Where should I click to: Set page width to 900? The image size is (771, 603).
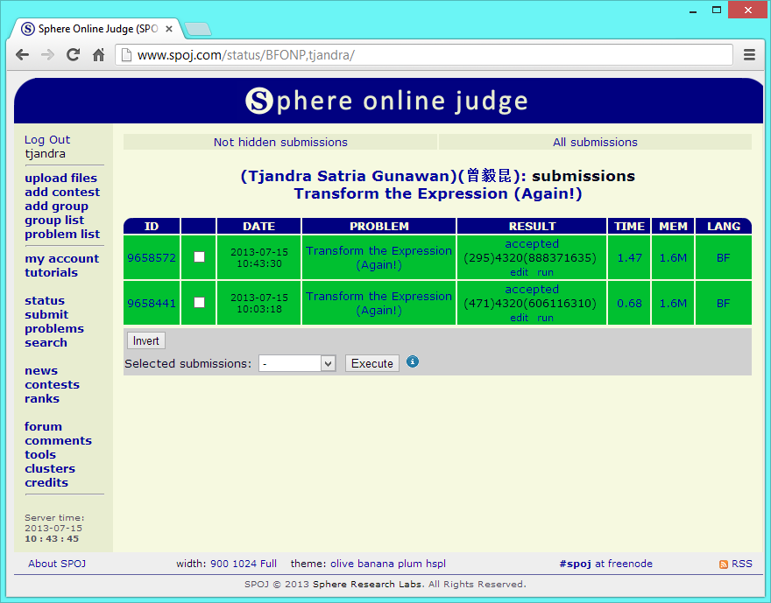coord(219,564)
